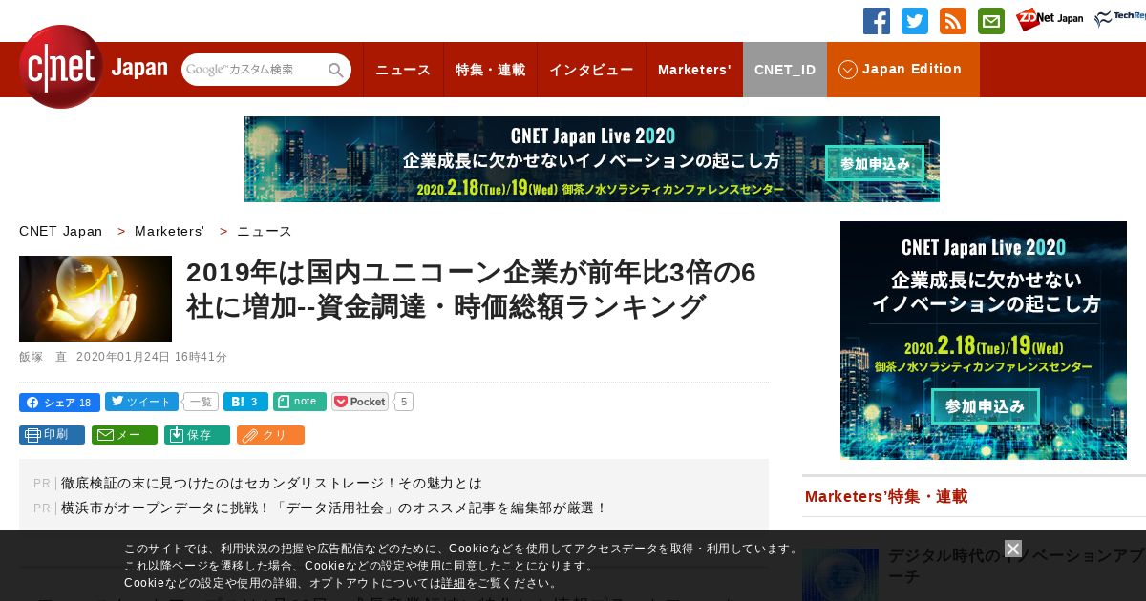
Task: Share to note button
Action: click(x=300, y=402)
